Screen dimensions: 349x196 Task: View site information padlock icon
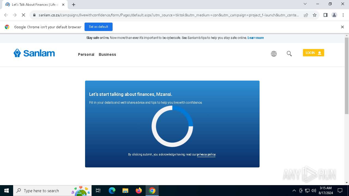coord(34,15)
